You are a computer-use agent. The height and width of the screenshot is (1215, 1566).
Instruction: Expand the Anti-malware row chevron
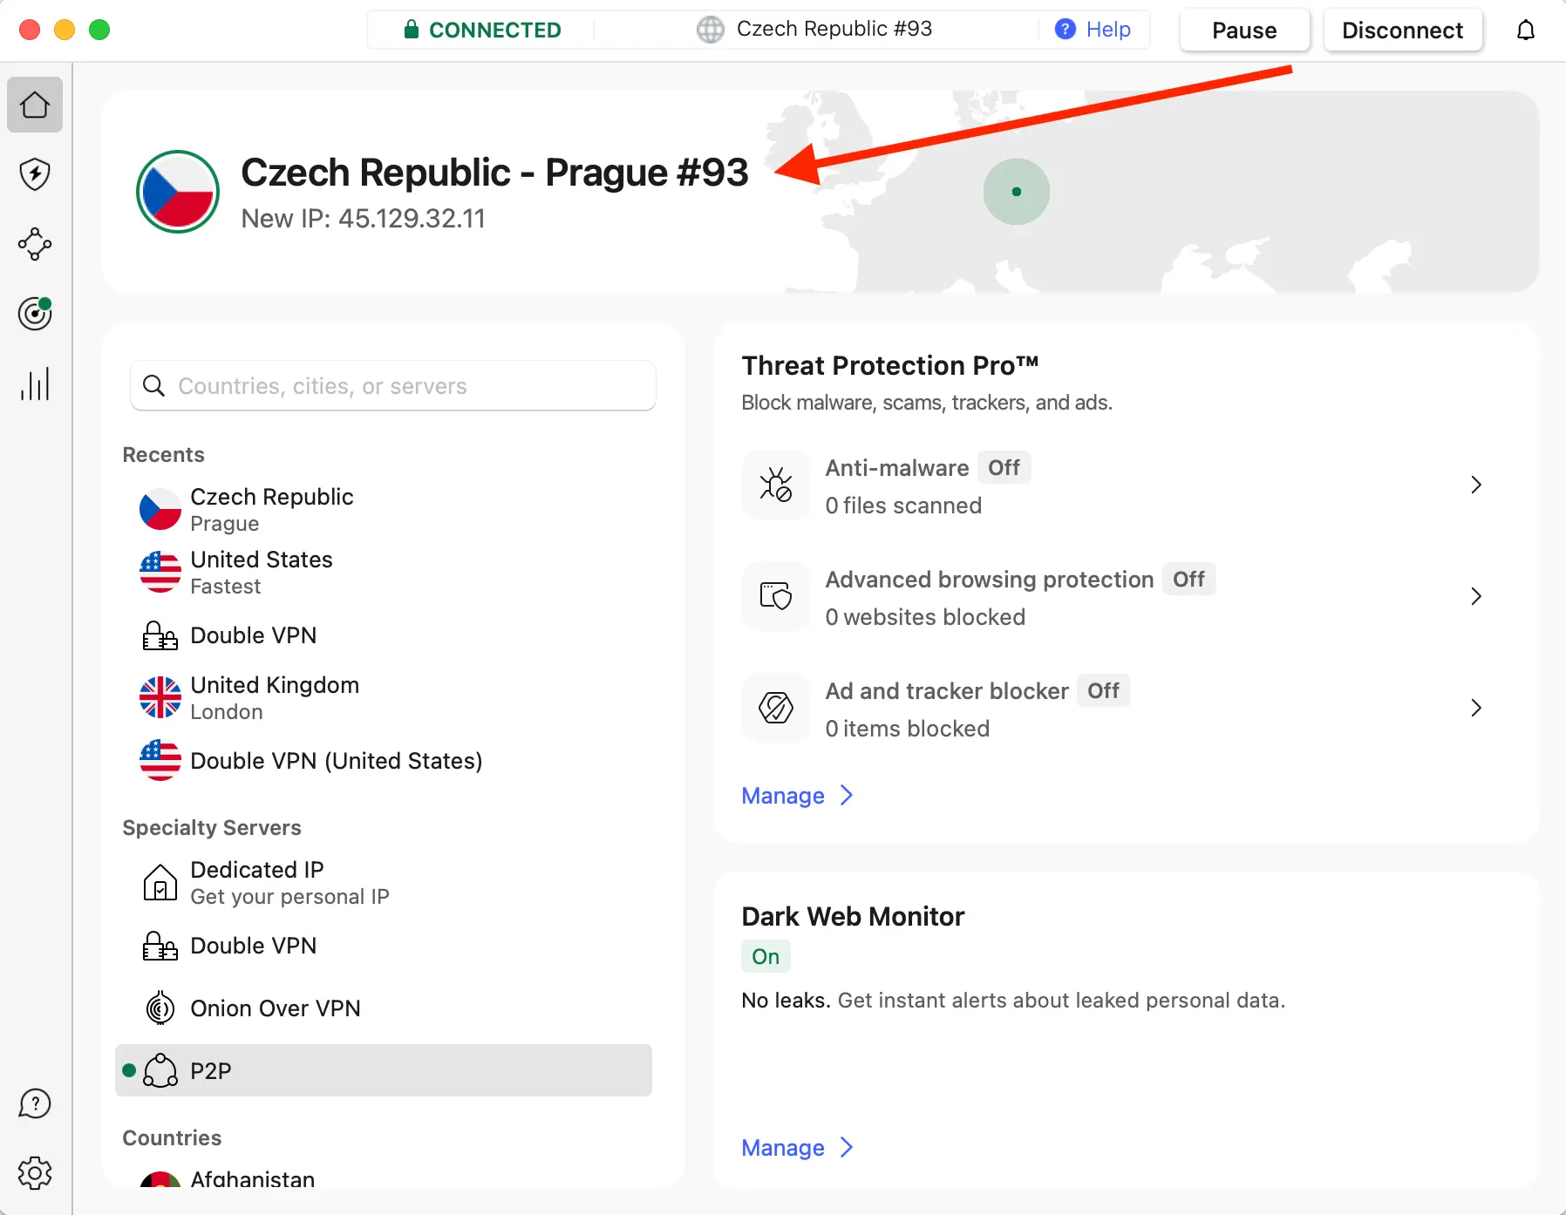(1475, 485)
